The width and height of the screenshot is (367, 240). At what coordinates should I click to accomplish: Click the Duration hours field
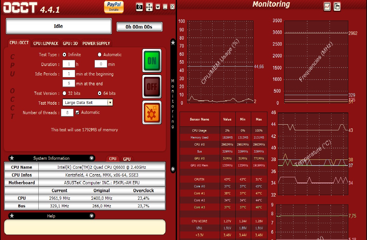tap(69, 64)
